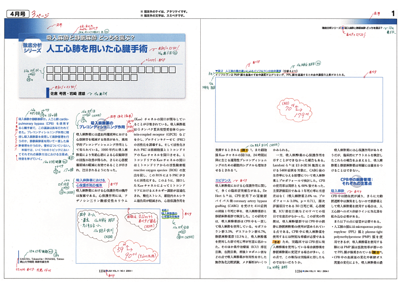Select the main title 人工心肺を用いた心臓手術
Screen dimensions: 401x282
coord(97,49)
